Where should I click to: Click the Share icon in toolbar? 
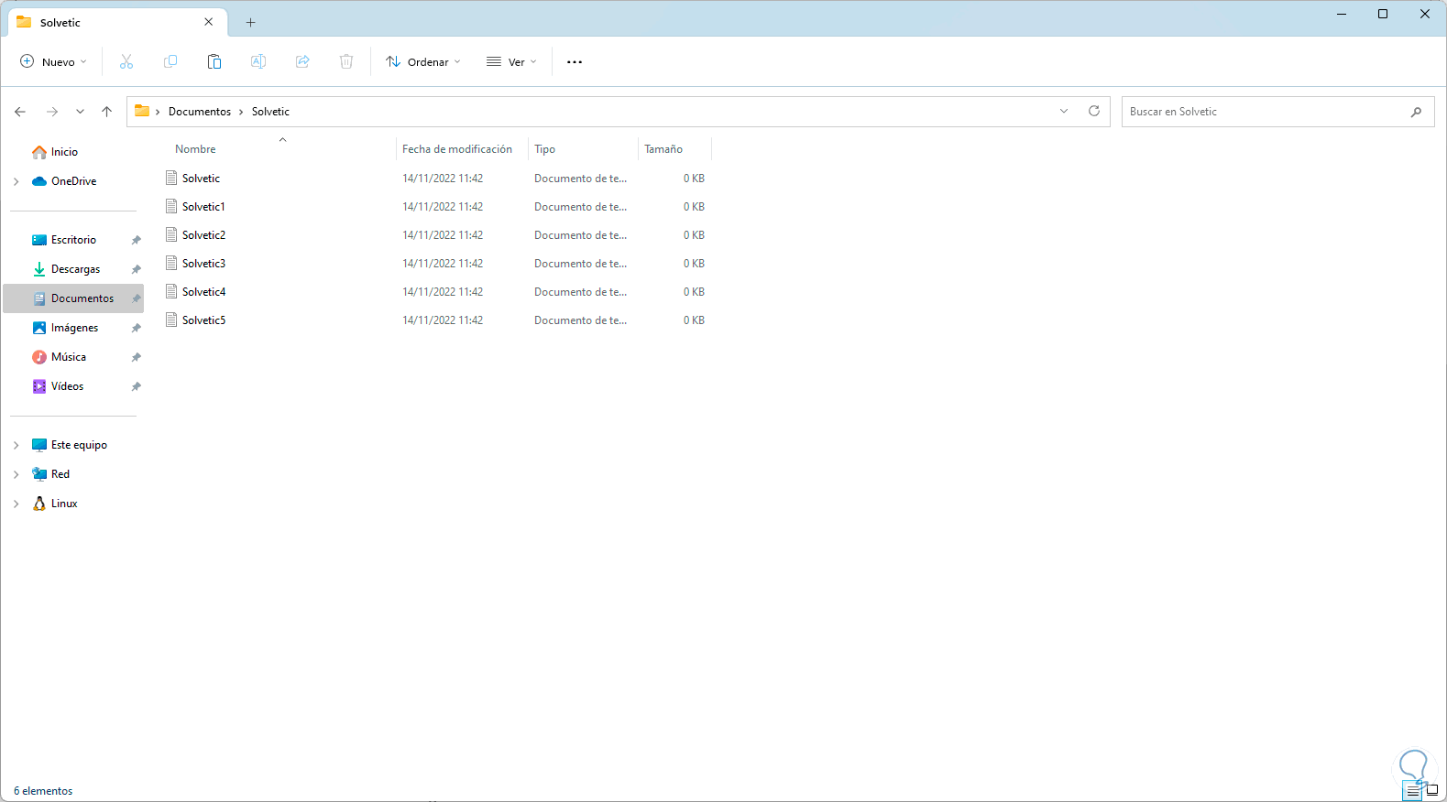pyautogui.click(x=302, y=61)
